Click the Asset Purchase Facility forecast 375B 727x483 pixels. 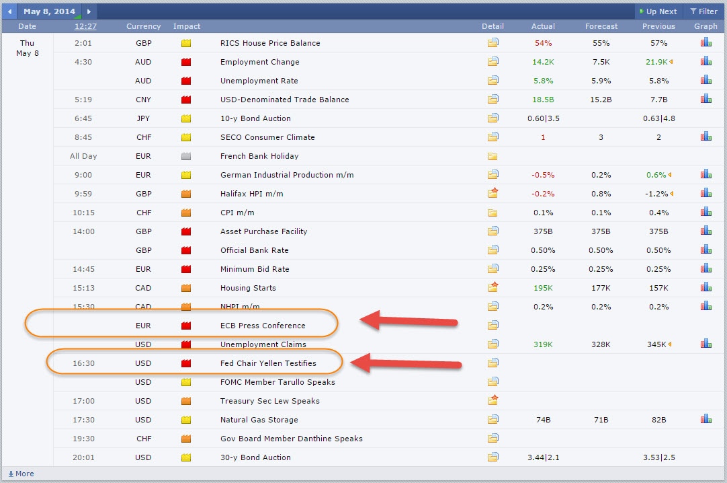click(601, 231)
